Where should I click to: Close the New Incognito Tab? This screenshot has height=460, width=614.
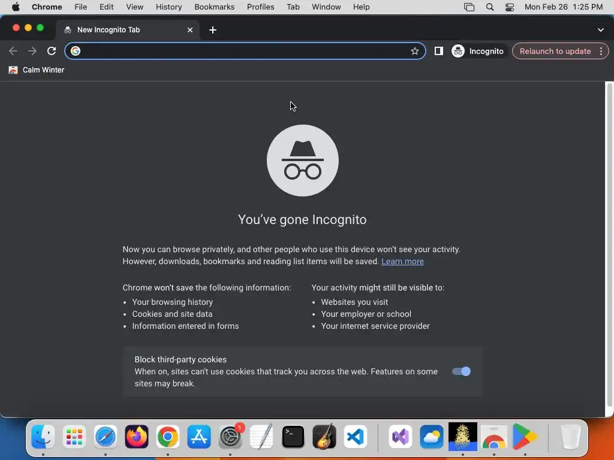click(190, 30)
